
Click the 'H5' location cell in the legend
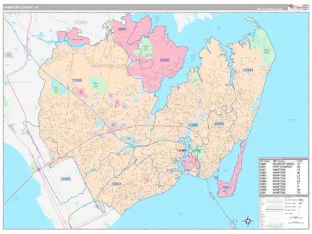pos(299,190)
